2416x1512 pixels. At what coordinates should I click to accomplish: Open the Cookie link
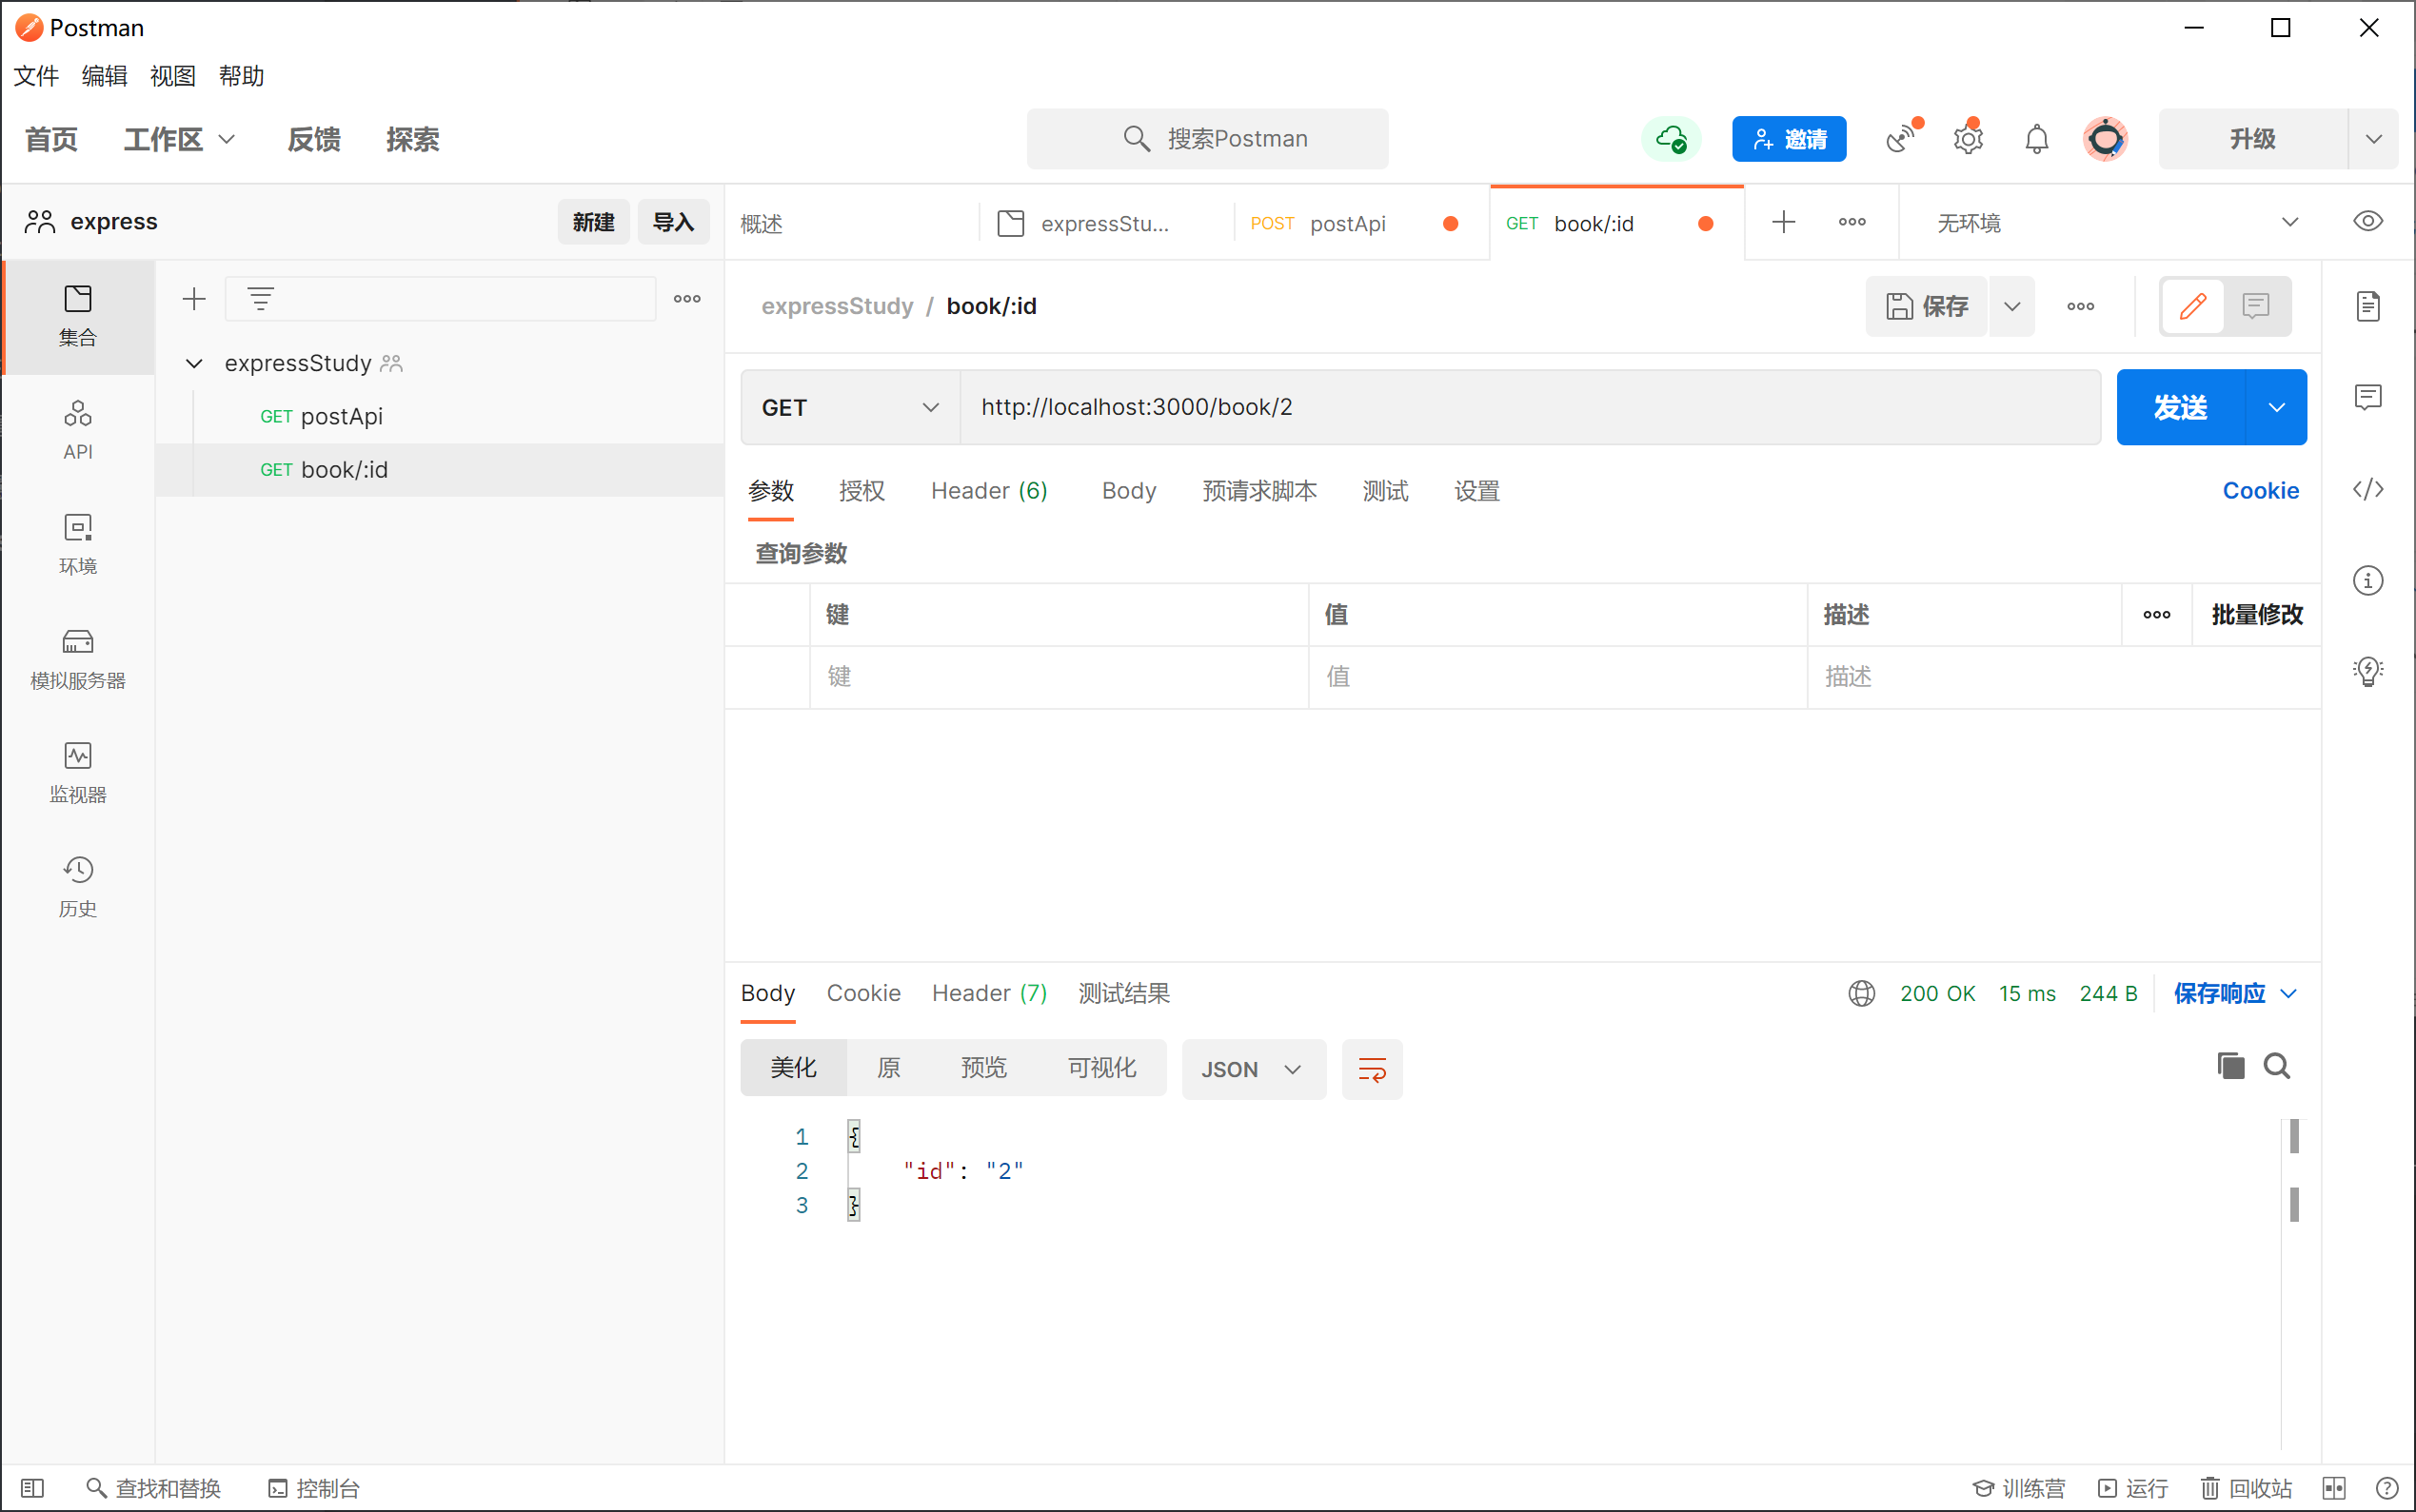pos(2260,491)
